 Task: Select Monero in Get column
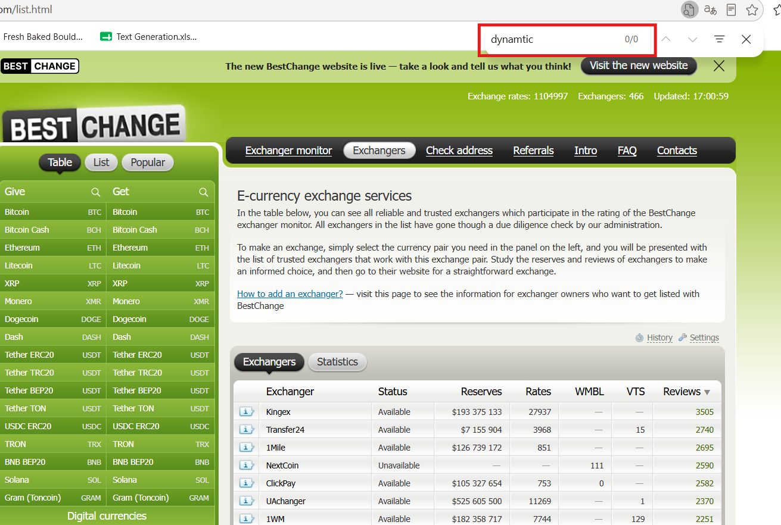coord(161,301)
